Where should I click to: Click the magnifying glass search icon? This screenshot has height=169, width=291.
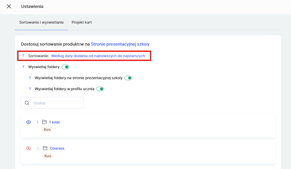coord(27,103)
